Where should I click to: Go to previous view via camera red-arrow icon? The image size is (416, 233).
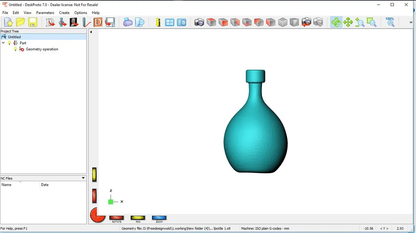[306, 22]
